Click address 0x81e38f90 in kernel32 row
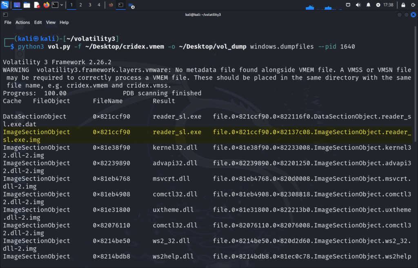 [111, 148]
